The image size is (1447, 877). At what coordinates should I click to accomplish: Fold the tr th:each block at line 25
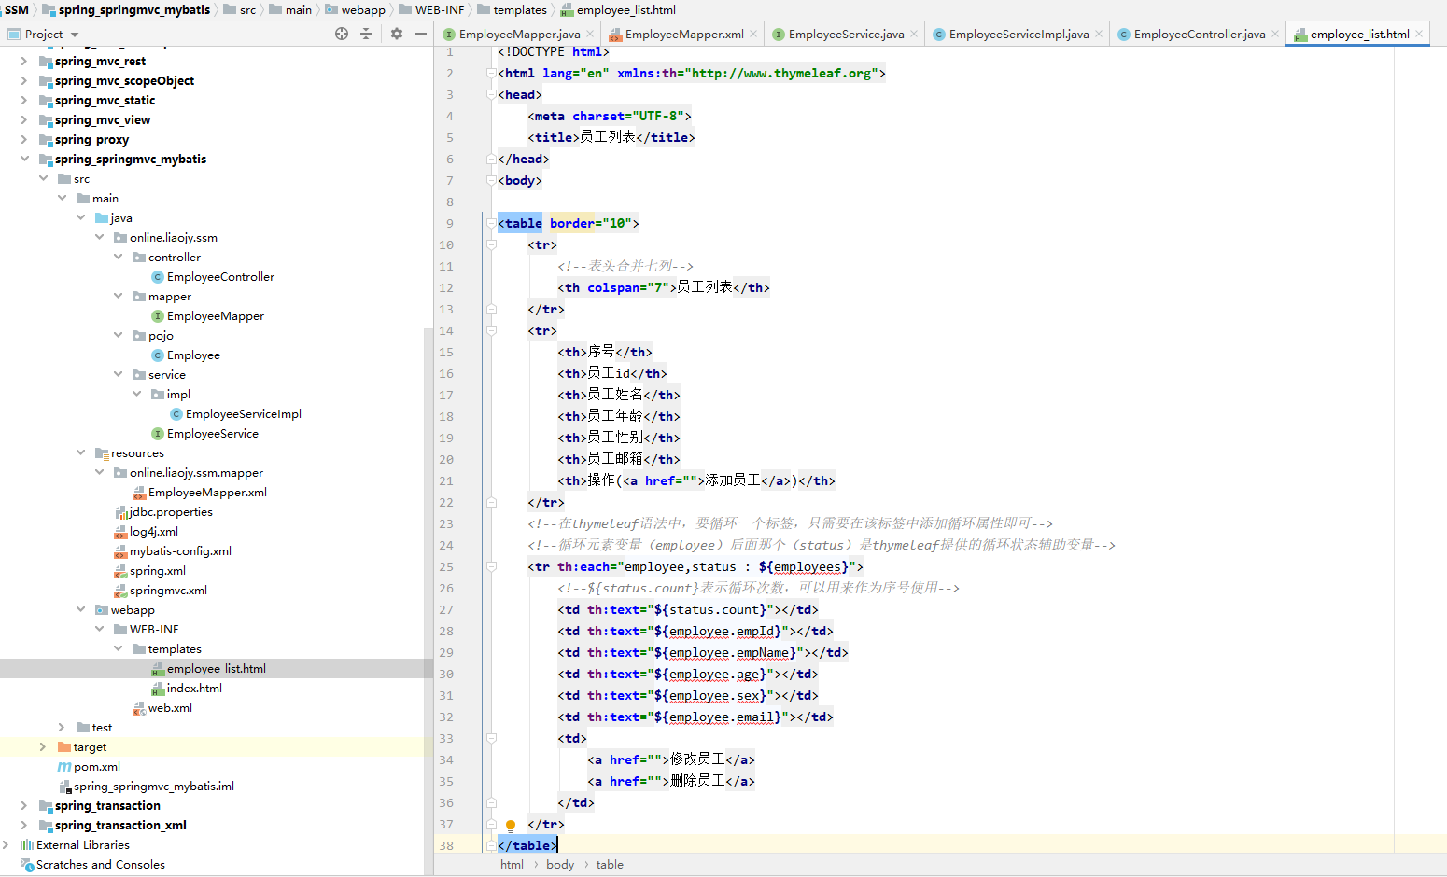click(491, 567)
